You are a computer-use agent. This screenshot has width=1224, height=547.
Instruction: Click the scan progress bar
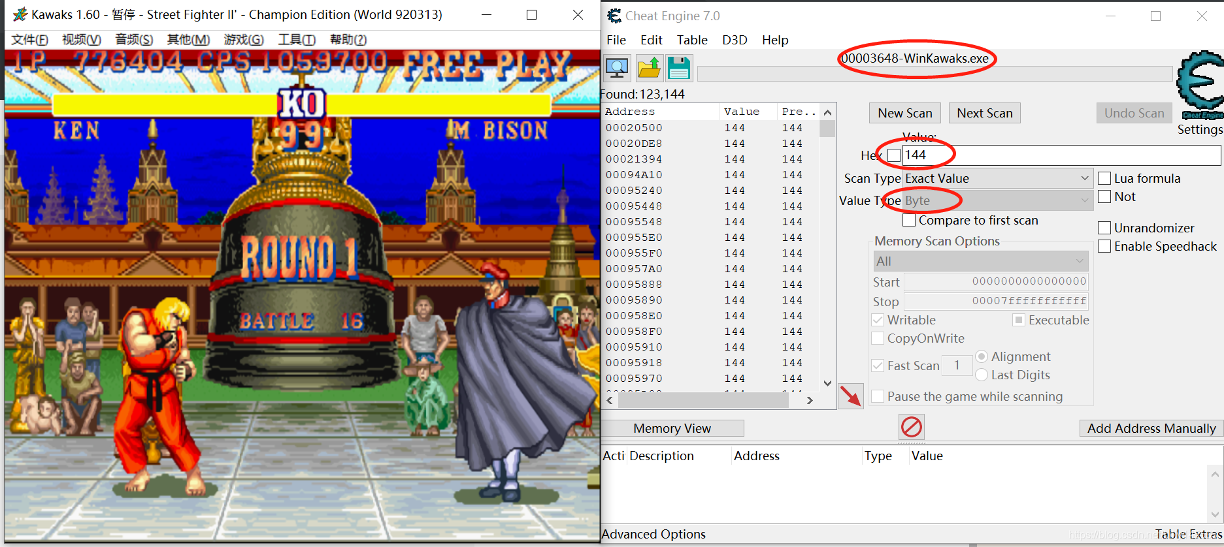click(935, 74)
